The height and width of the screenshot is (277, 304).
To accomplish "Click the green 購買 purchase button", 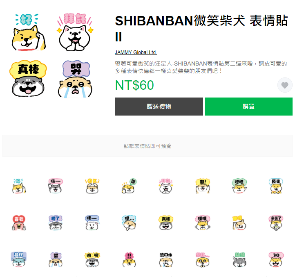I will (248, 107).
